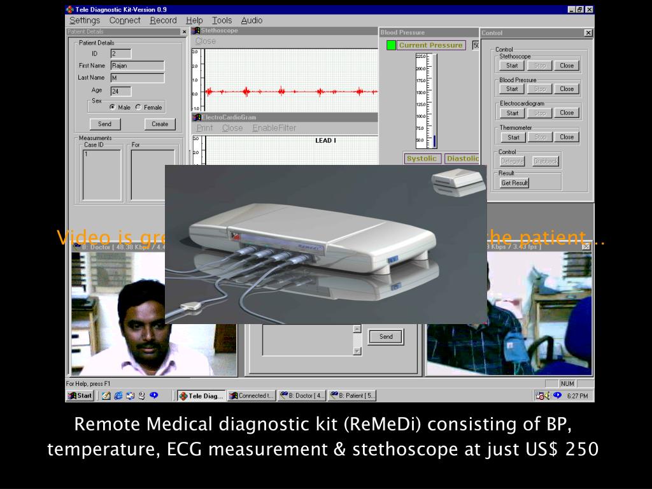Screen dimensions: 652x489
Task: Switch to the Connected taskbar button
Action: coord(251,396)
